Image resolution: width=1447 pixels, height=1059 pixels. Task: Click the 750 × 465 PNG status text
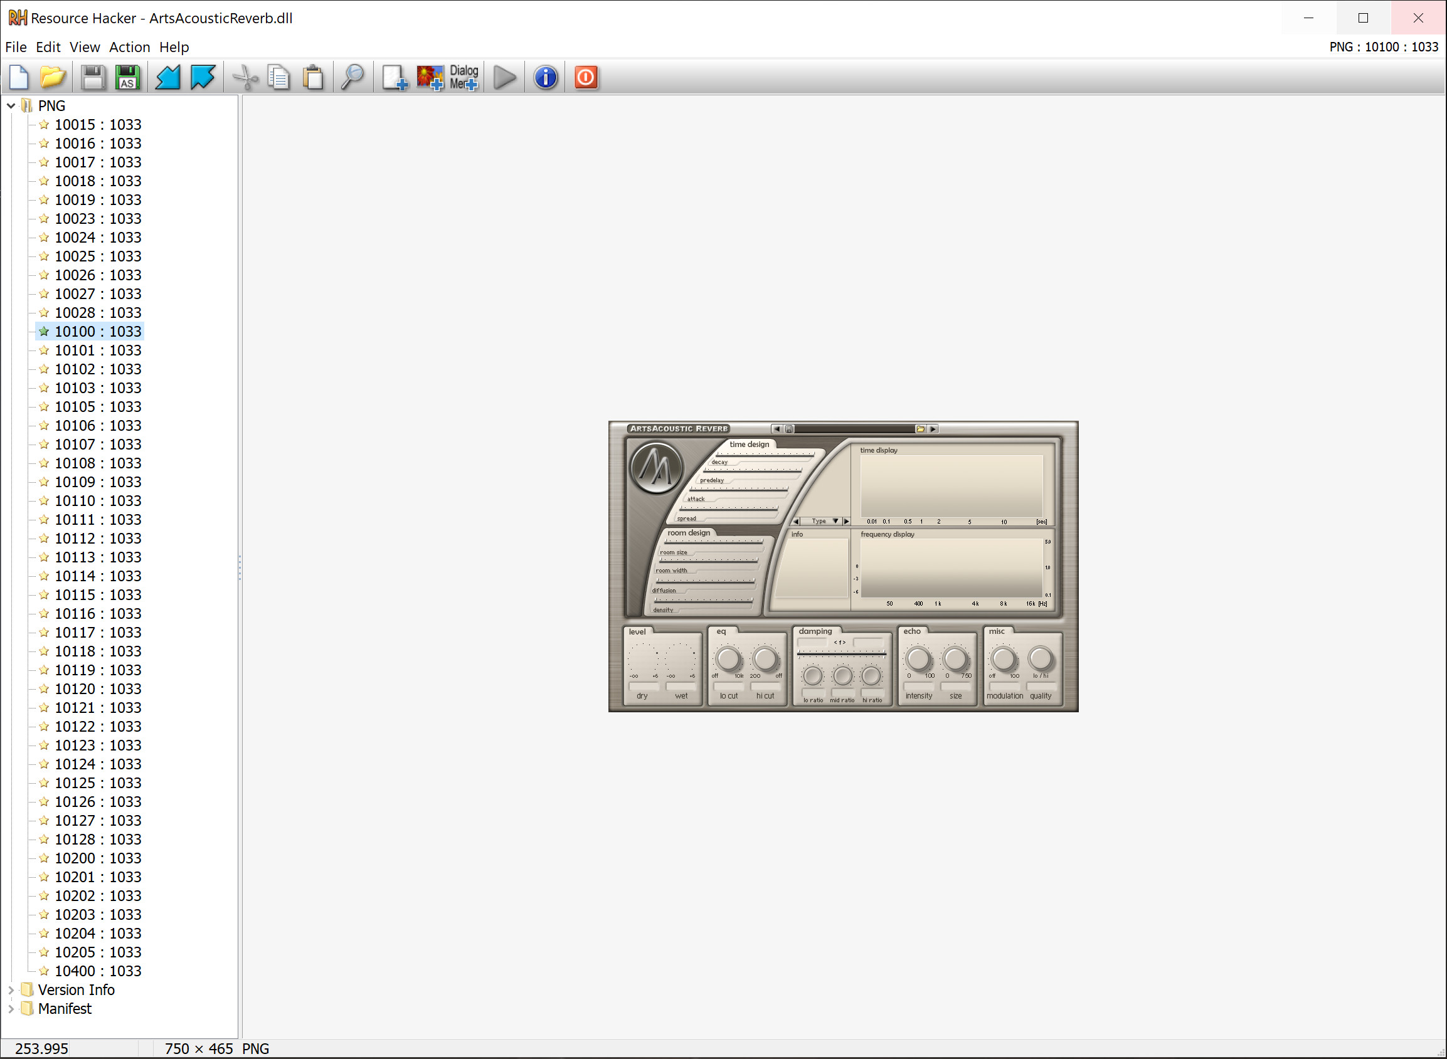(x=216, y=1049)
